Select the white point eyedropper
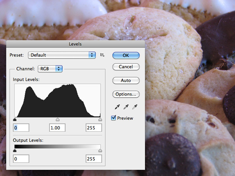 [x=135, y=107]
